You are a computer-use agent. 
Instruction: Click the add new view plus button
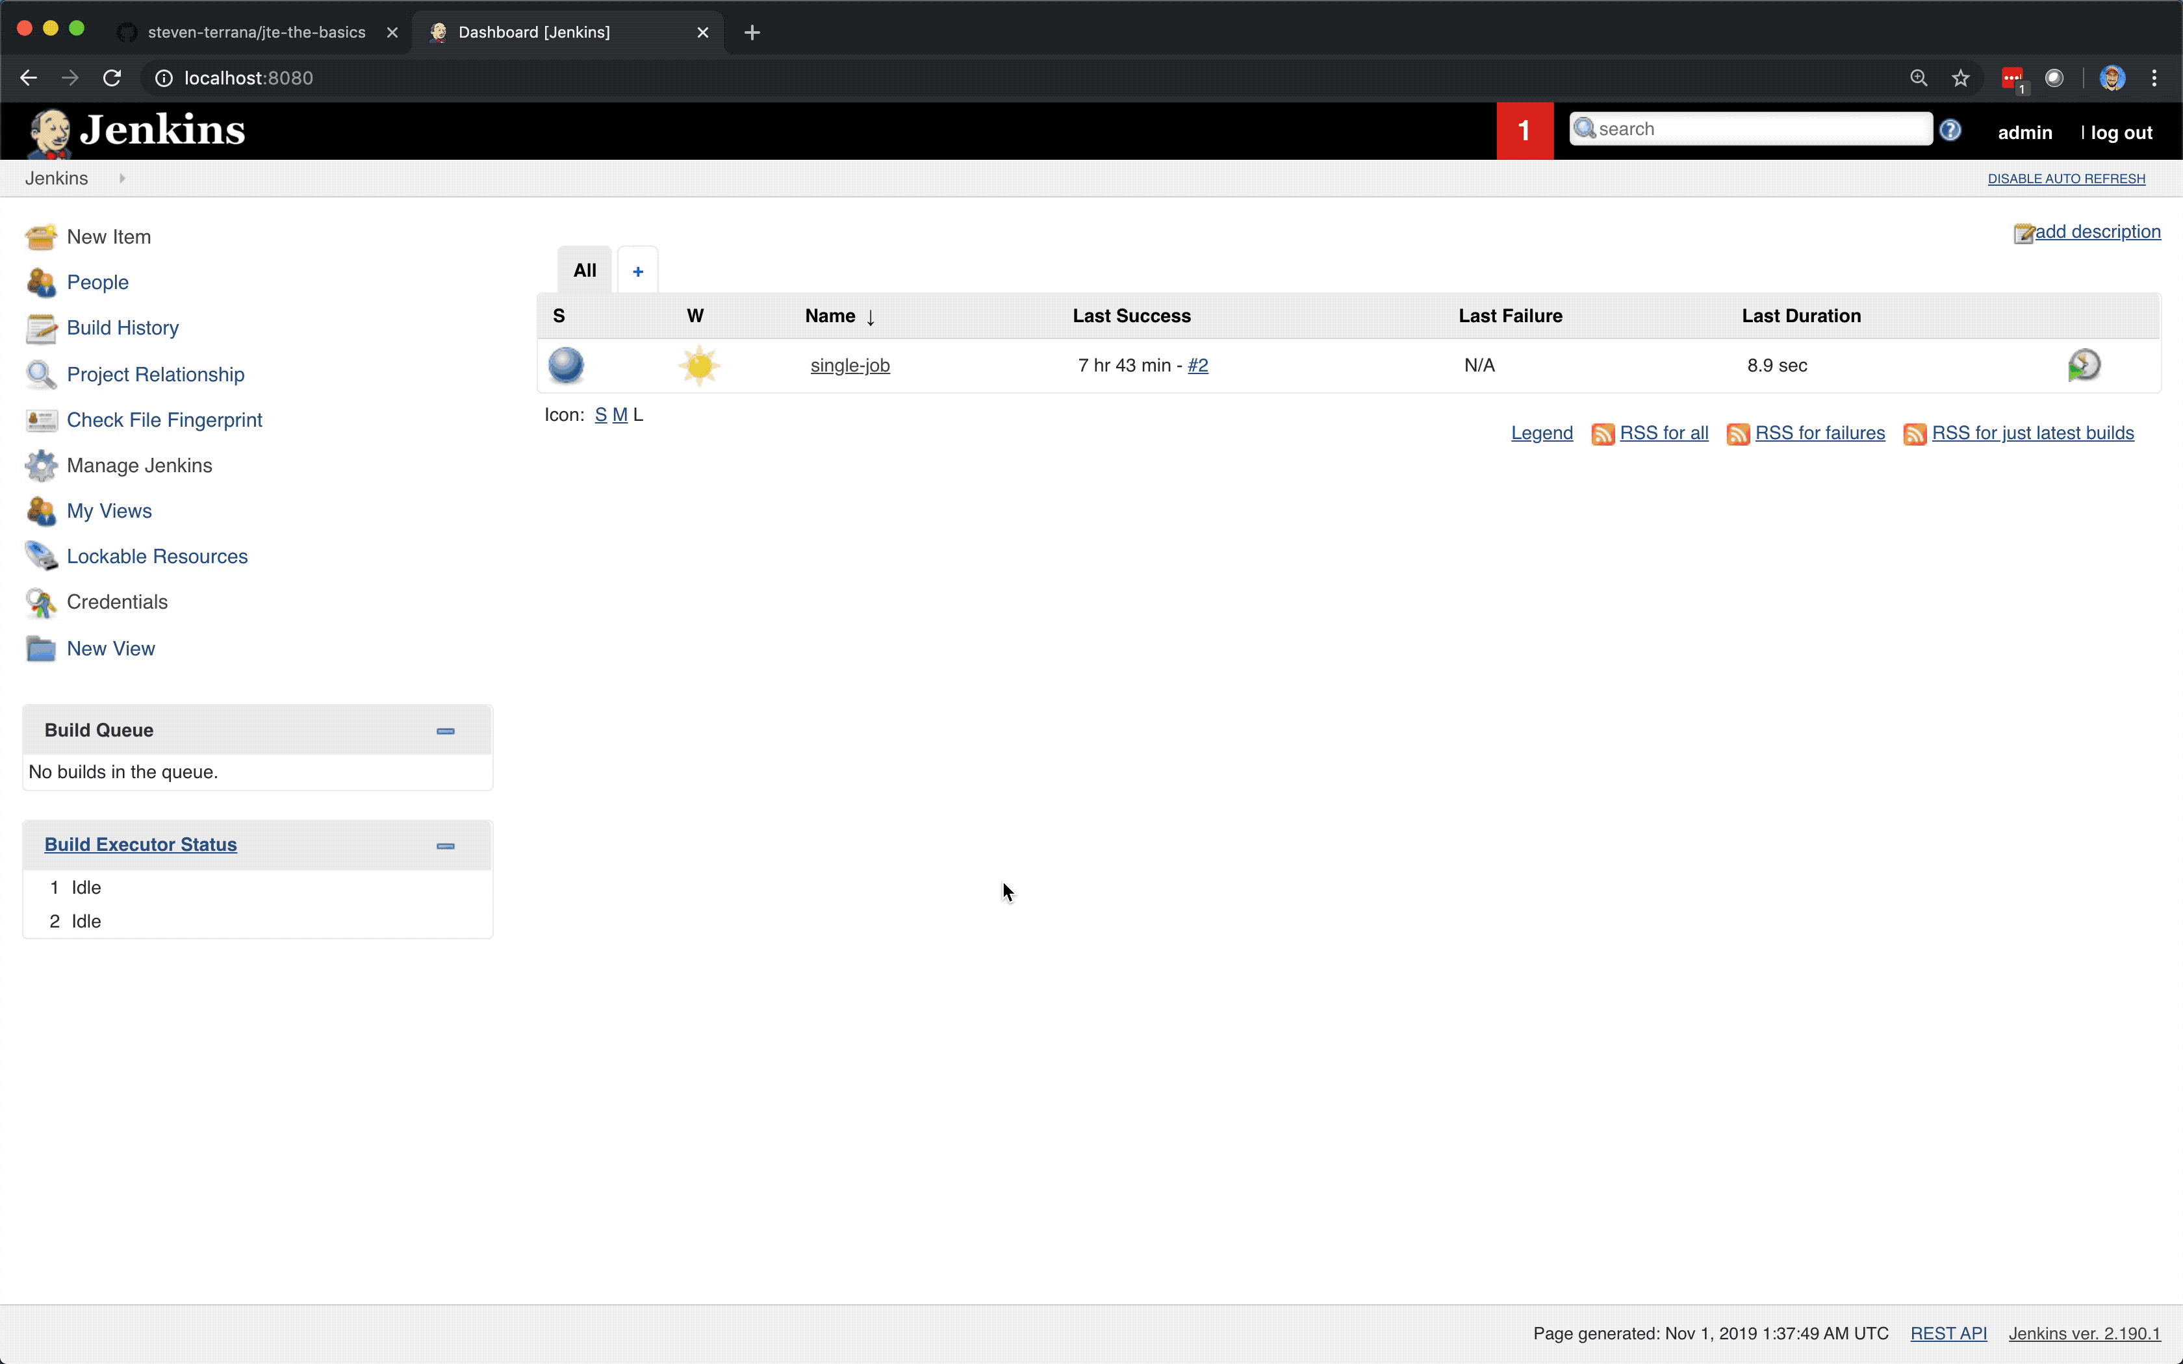(638, 270)
